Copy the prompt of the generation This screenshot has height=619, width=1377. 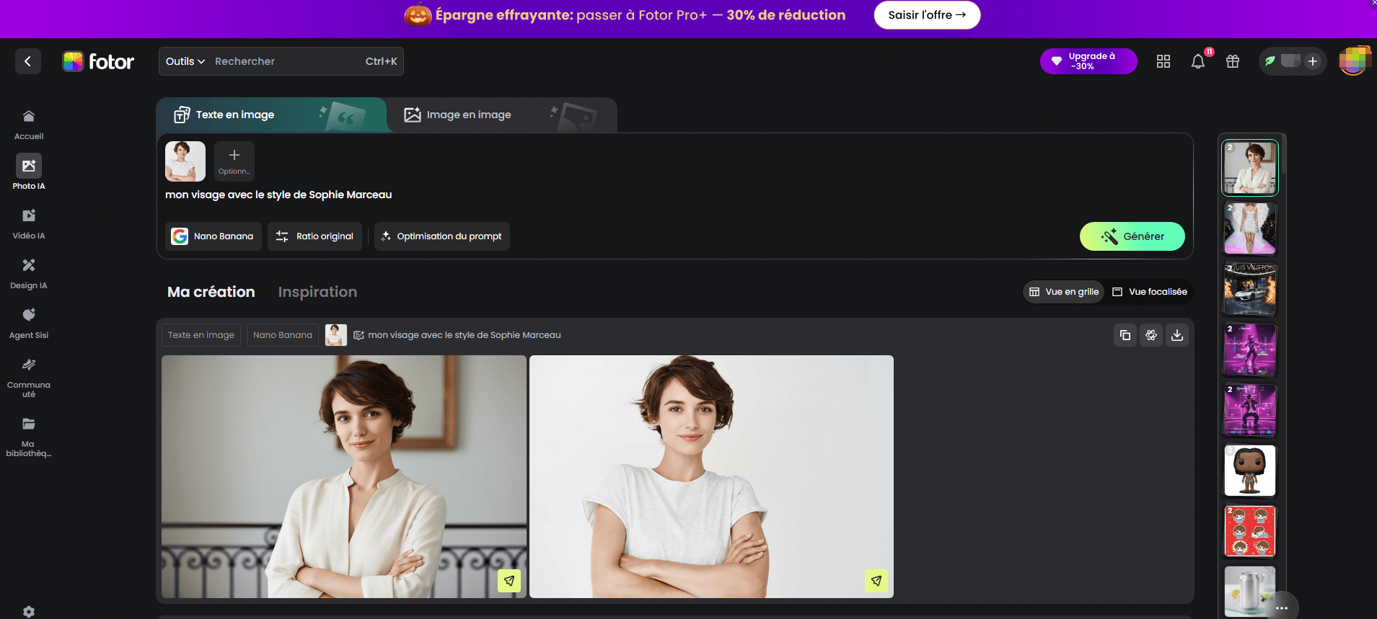tap(1125, 335)
